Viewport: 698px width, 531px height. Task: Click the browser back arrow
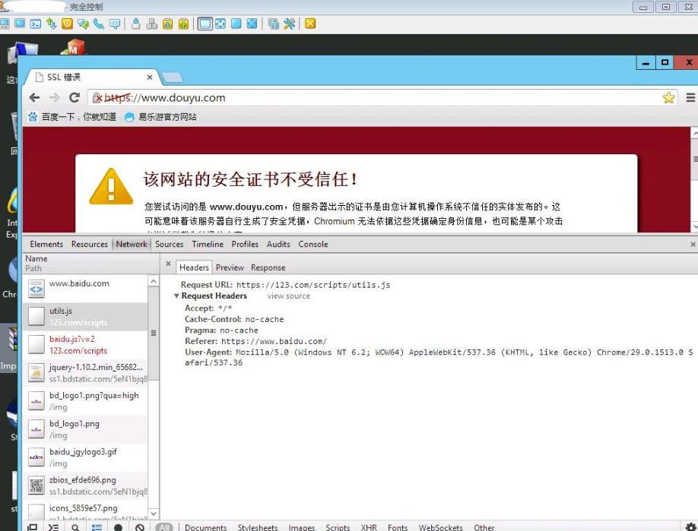pos(34,97)
